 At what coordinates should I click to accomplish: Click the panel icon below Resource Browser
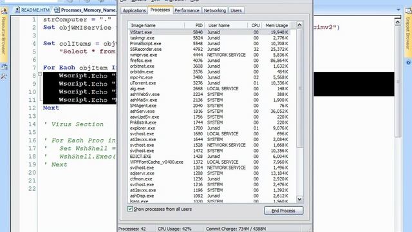[4, 67]
